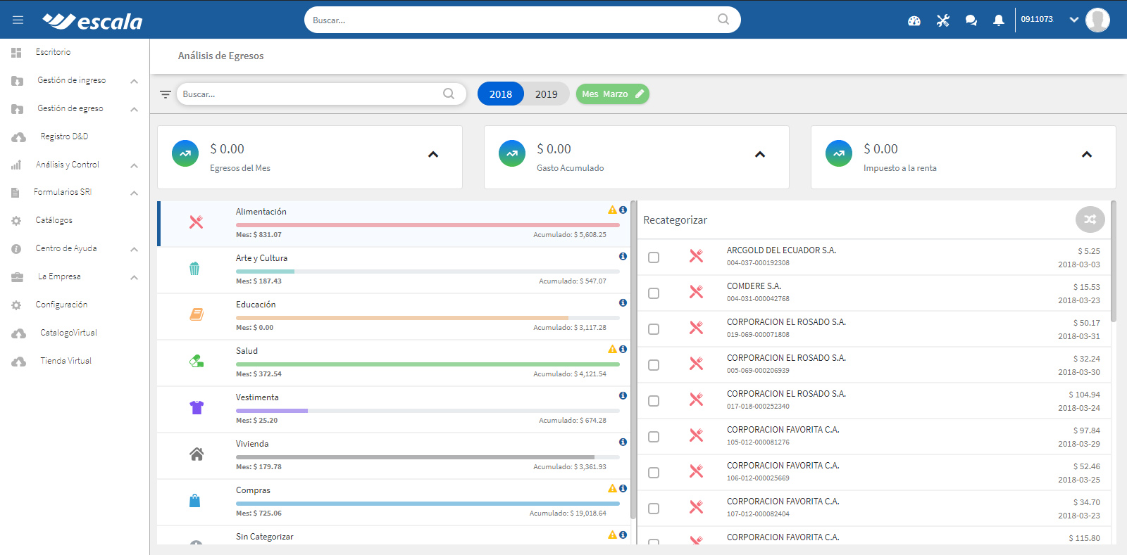Click the Alimentación progress bar
The height and width of the screenshot is (555, 1127).
click(428, 225)
